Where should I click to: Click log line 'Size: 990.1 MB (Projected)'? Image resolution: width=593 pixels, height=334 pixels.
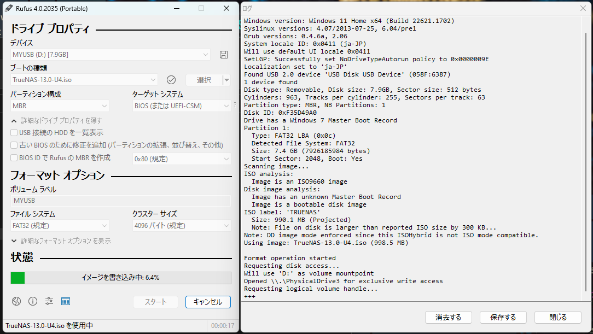click(x=301, y=220)
